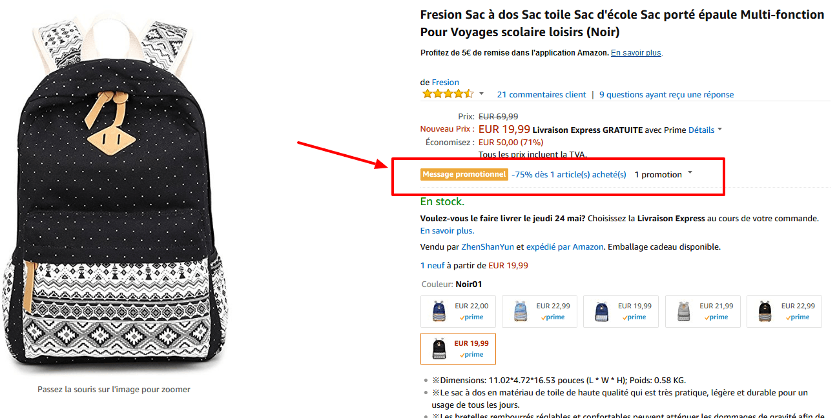Click the Prime badge under the EUR 19,99 navy variant

634,317
